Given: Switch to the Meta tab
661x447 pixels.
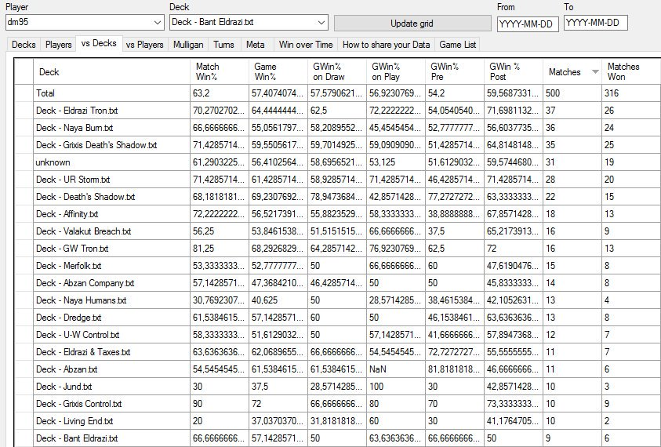Looking at the screenshot, I should [256, 45].
